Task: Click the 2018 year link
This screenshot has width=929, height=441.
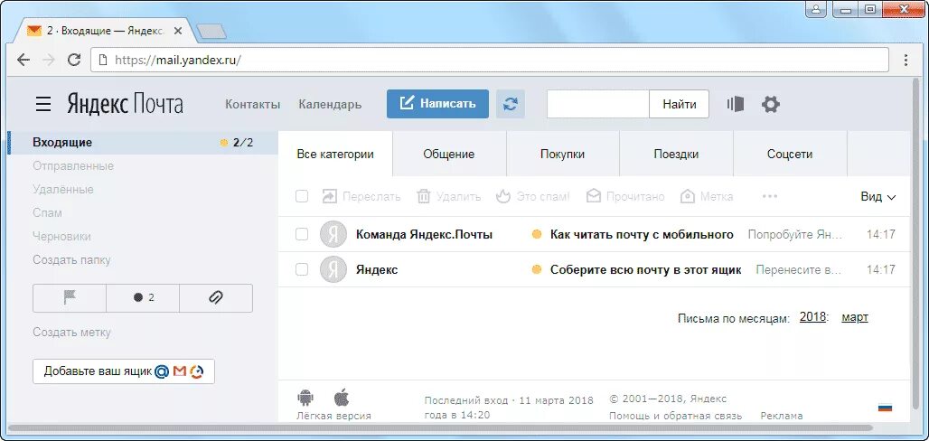Action: point(813,316)
